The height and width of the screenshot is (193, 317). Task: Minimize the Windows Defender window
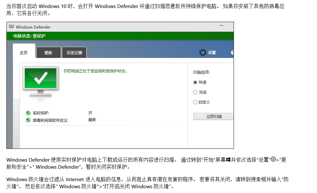221,26
